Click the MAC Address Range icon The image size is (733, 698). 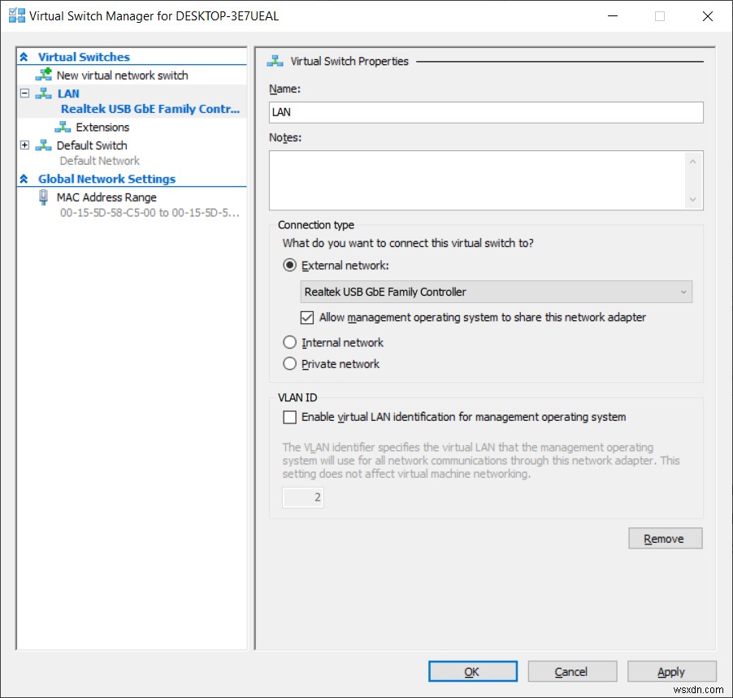point(43,197)
